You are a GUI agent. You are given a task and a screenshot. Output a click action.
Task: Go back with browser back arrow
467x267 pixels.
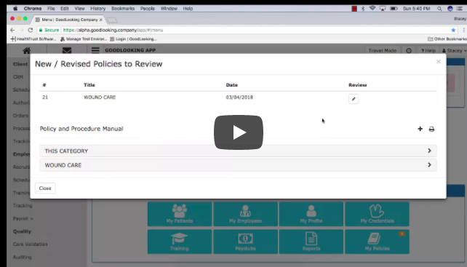click(12, 30)
